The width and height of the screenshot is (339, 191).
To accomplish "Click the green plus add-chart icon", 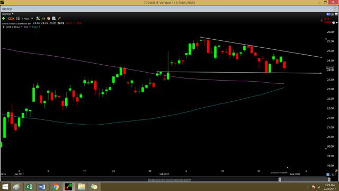I will coord(4,19).
